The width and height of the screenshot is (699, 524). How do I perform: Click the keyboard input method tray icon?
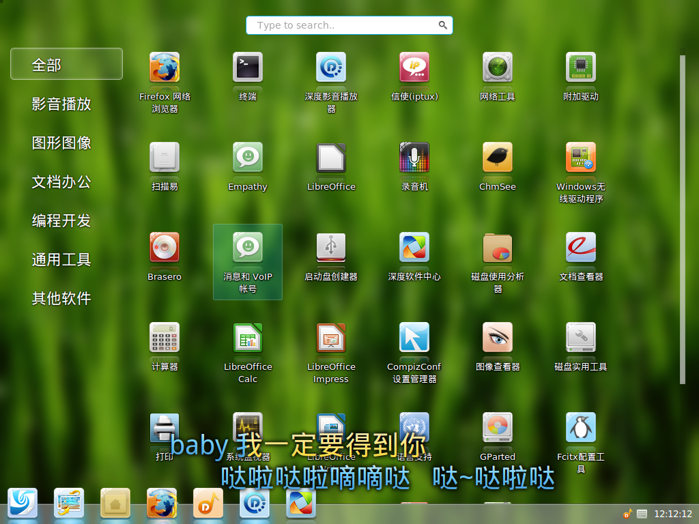point(642,514)
